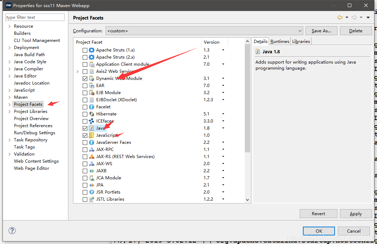377x244 pixels.
Task: Click the Revert button
Action: (x=318, y=213)
